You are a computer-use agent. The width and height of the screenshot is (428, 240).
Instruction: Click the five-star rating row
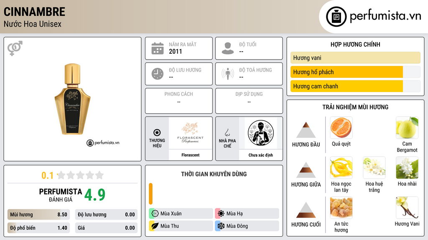click(x=81, y=175)
